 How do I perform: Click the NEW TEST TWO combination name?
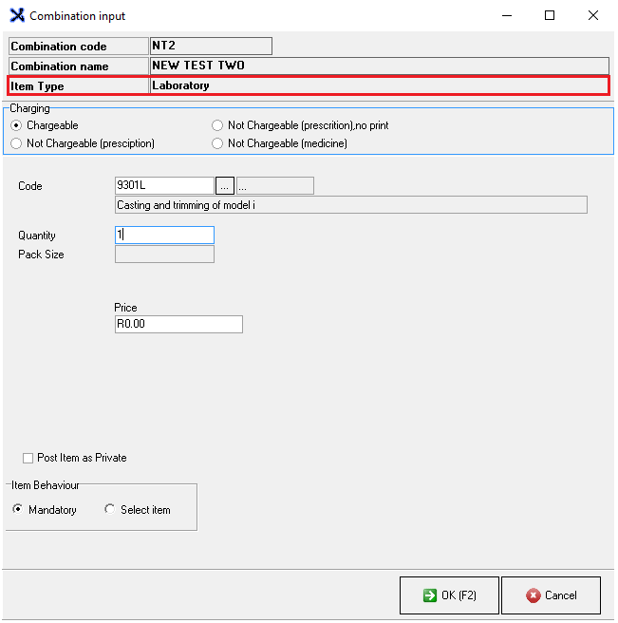tap(378, 66)
